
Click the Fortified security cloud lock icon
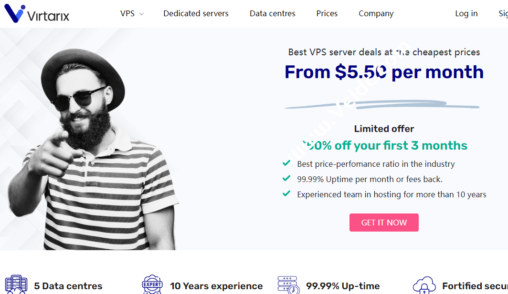point(424,285)
